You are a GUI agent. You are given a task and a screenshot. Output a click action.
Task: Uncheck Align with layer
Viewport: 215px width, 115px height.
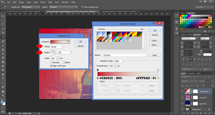coord(51,66)
